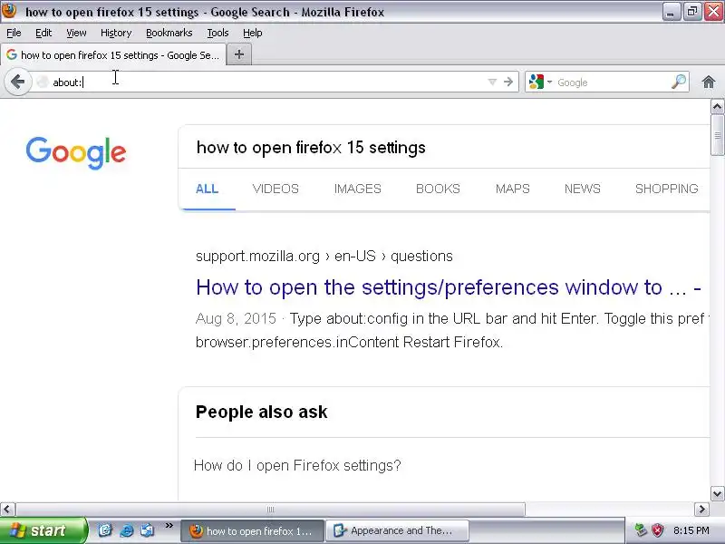Screen dimensions: 725x544
Task: Switch to the MAPS results tab
Action: pyautogui.click(x=513, y=189)
